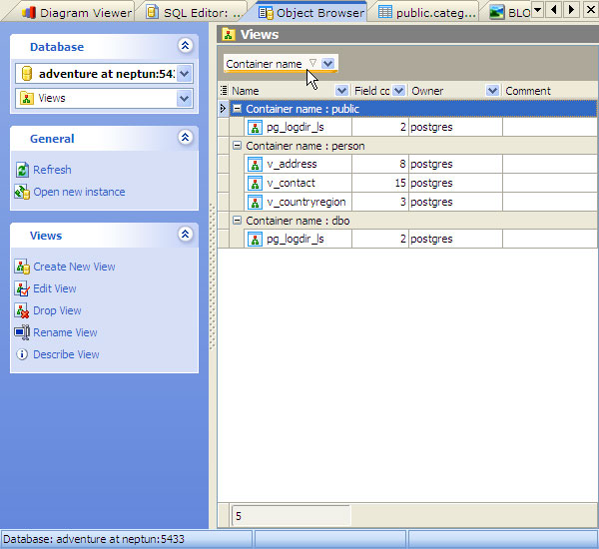Viewport: 599px width, 549px height.
Task: Click the field count 15 cell
Action: [380, 183]
